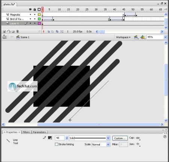Switch to the Parameters tab
This screenshot has height=162, width=169.
39,132
